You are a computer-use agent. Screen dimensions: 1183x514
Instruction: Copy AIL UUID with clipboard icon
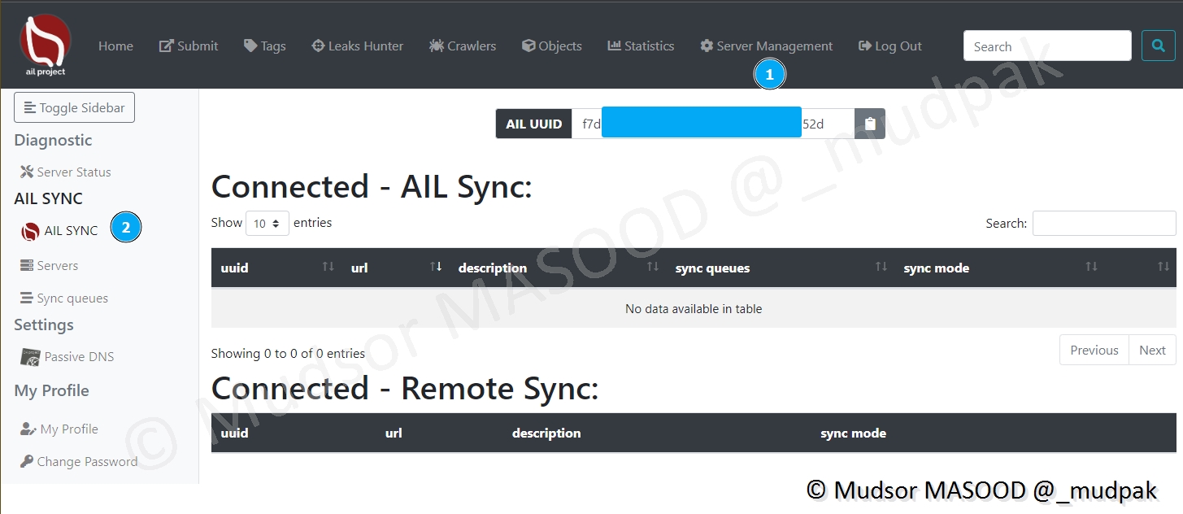tap(870, 124)
